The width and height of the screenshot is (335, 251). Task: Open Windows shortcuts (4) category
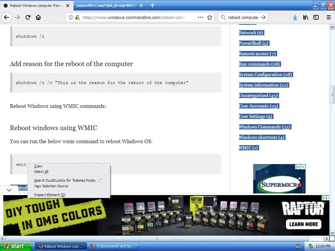point(262,138)
